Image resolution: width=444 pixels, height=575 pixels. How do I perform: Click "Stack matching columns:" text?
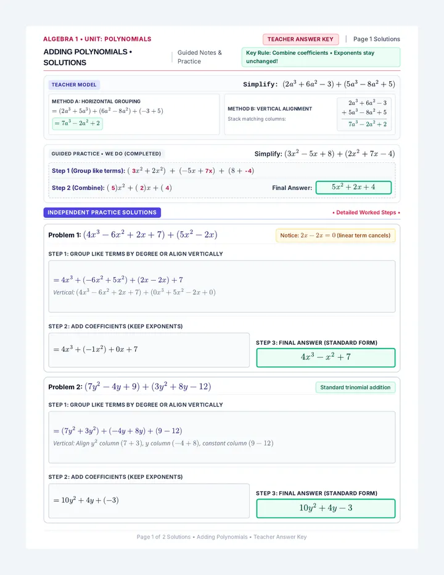[257, 119]
